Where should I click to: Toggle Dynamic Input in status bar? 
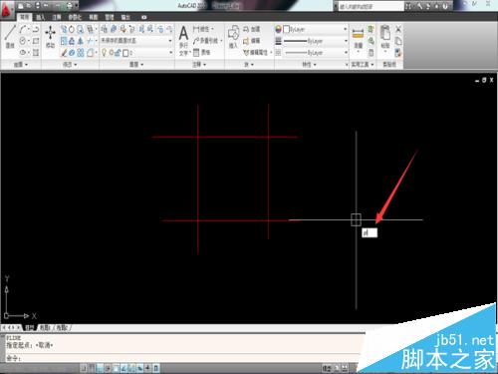pos(139,368)
